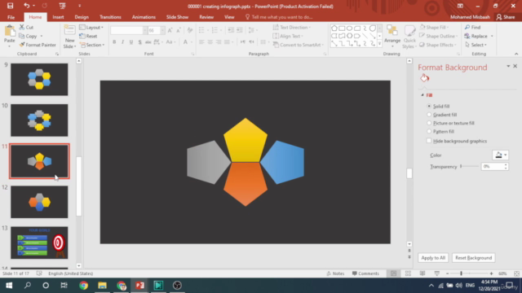This screenshot has height=293, width=522.
Task: Select slide 13 thumbnail
Action: point(39,243)
